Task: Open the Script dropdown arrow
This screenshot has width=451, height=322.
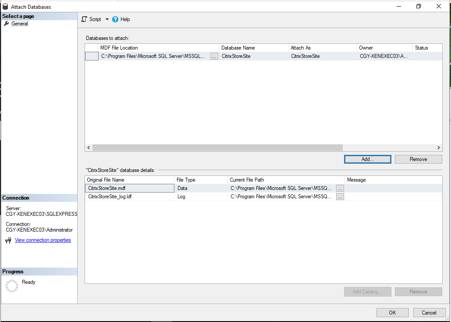Action: [x=107, y=19]
